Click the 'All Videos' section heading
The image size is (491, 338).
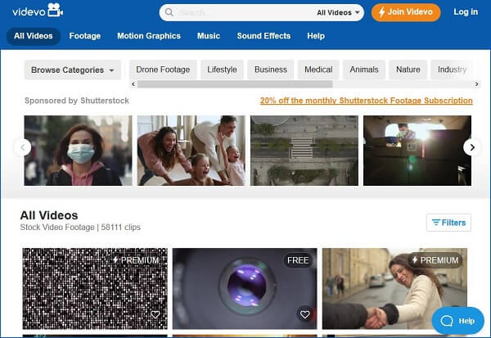point(49,215)
